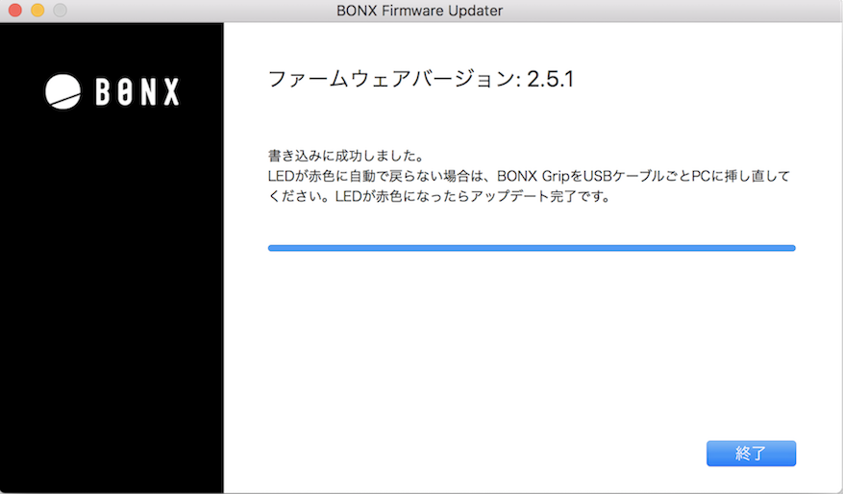Screen dimensions: 843x494
Task: Click the BONX logo in sidebar
Action: click(112, 91)
